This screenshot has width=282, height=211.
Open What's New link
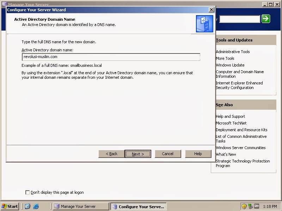[x=226, y=154]
